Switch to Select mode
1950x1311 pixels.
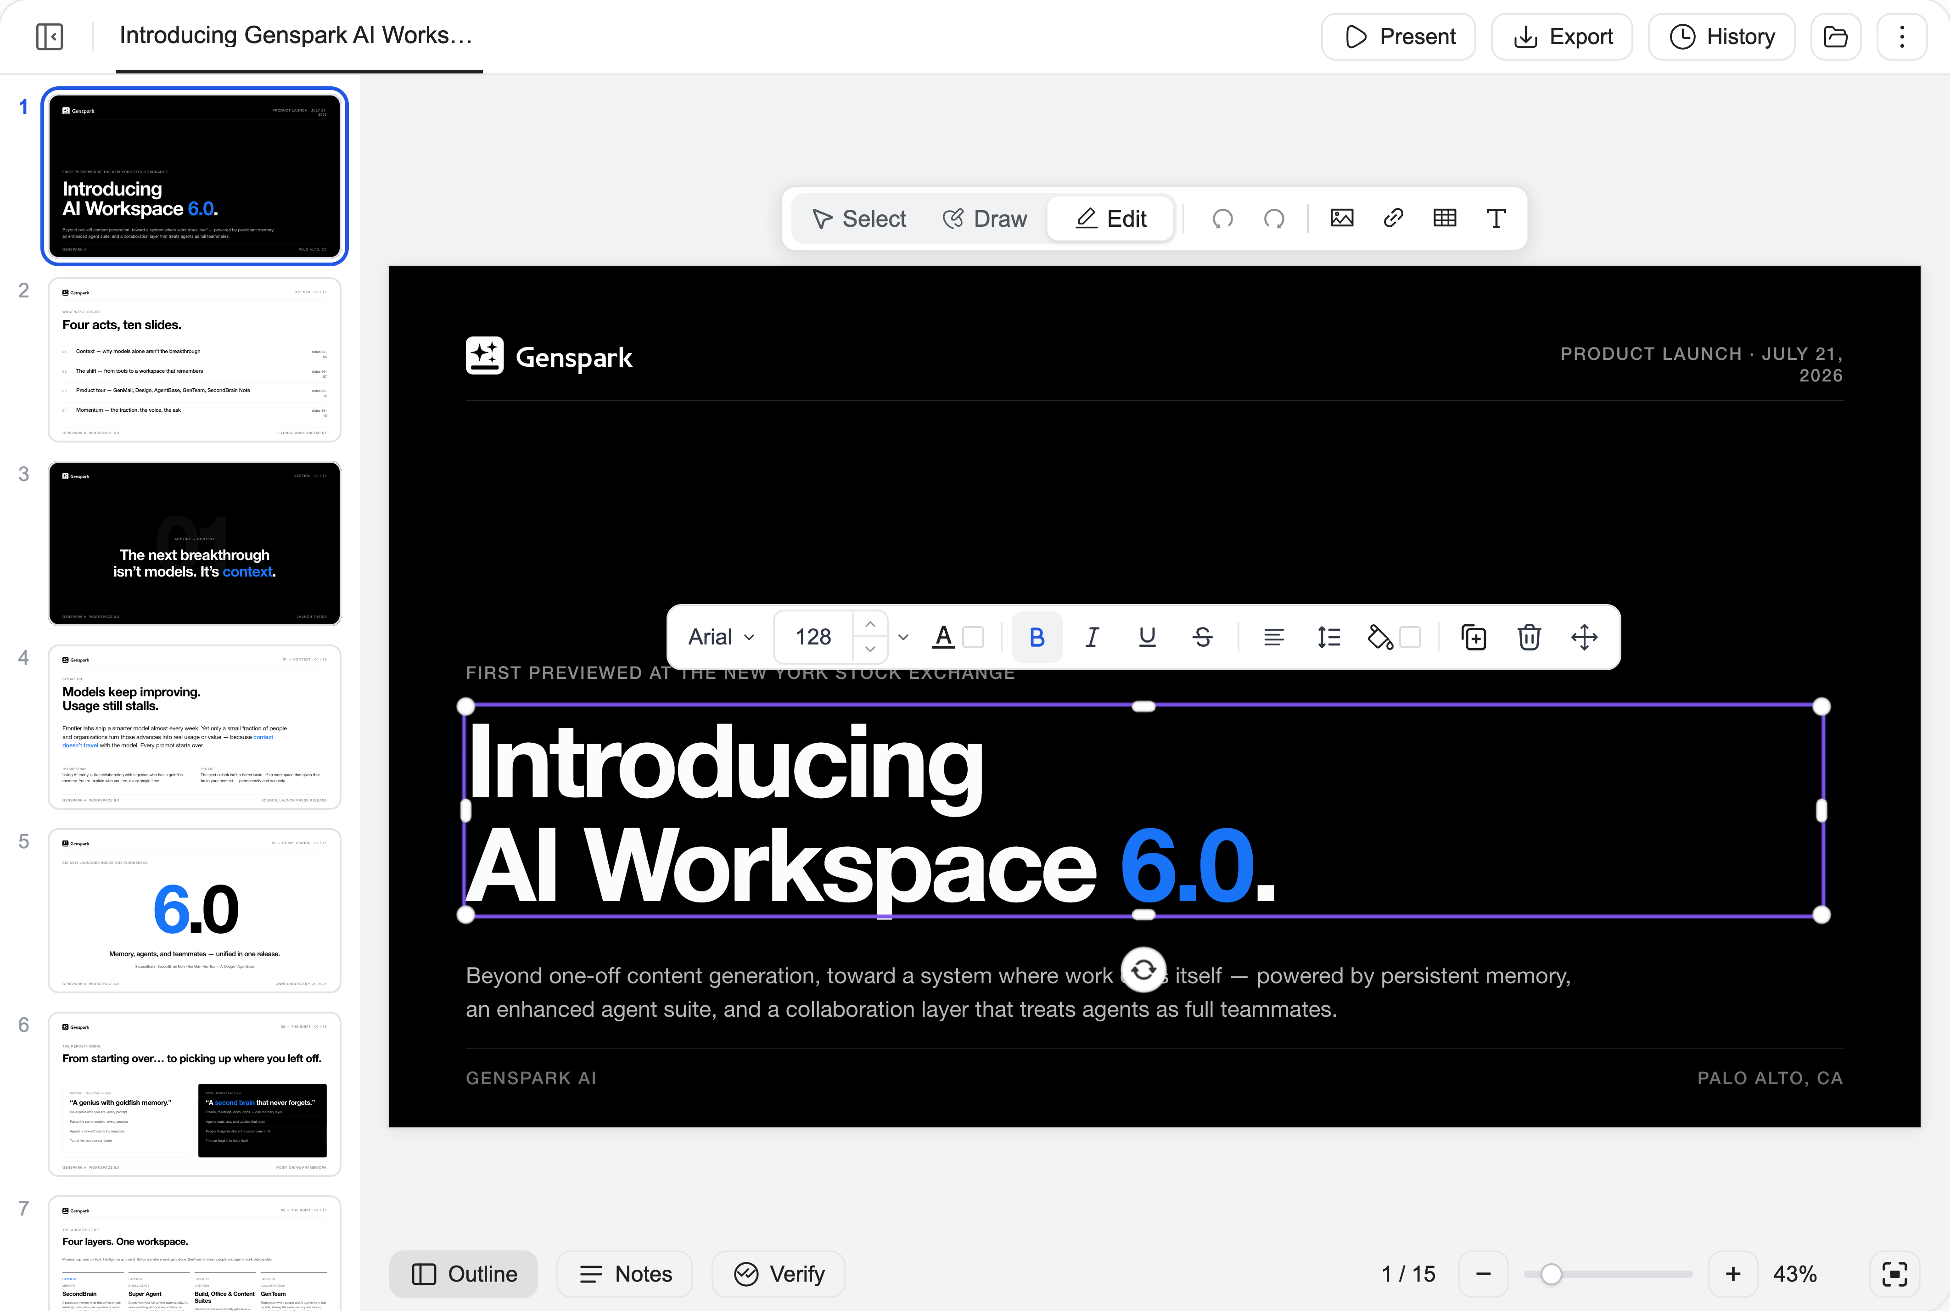pyautogui.click(x=859, y=219)
